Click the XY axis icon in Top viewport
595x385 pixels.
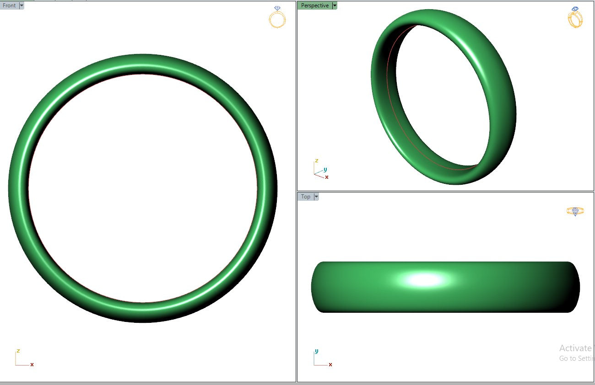321,358
